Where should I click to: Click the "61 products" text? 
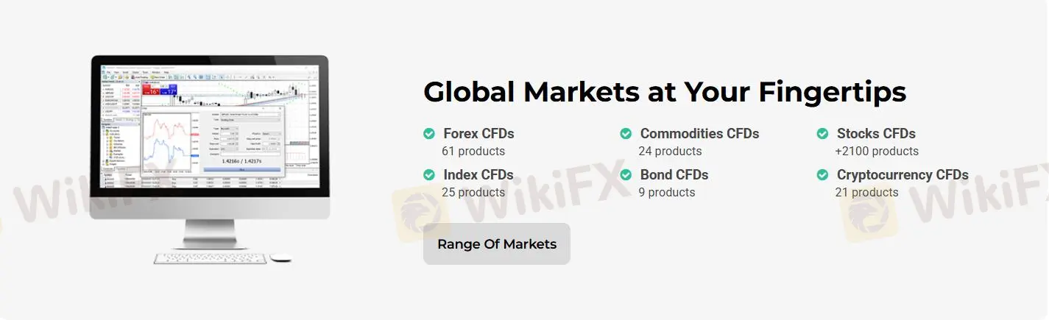click(473, 152)
